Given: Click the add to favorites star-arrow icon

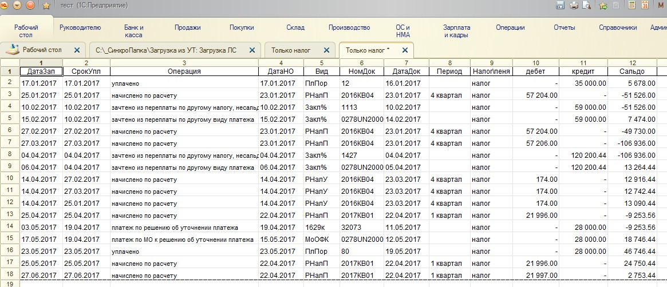Looking at the screenshot, I should tap(603, 5).
